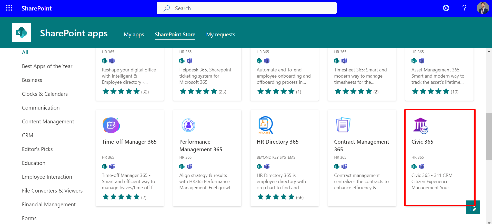This screenshot has height=224, width=492.
Task: Click Teams badge on Time-off Manager 365 card
Action: pos(112,167)
